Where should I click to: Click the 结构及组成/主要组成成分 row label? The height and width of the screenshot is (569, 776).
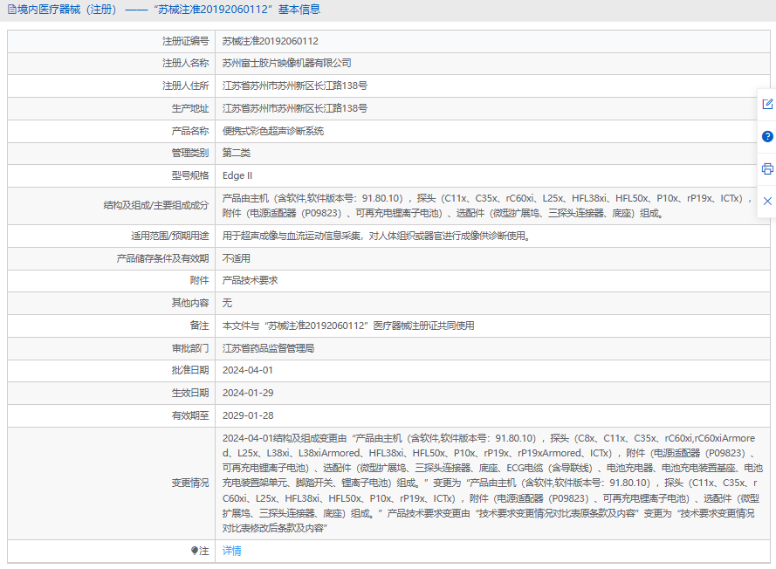click(156, 205)
